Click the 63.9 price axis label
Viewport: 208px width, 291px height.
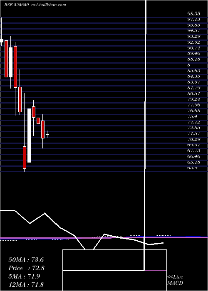[192, 168]
